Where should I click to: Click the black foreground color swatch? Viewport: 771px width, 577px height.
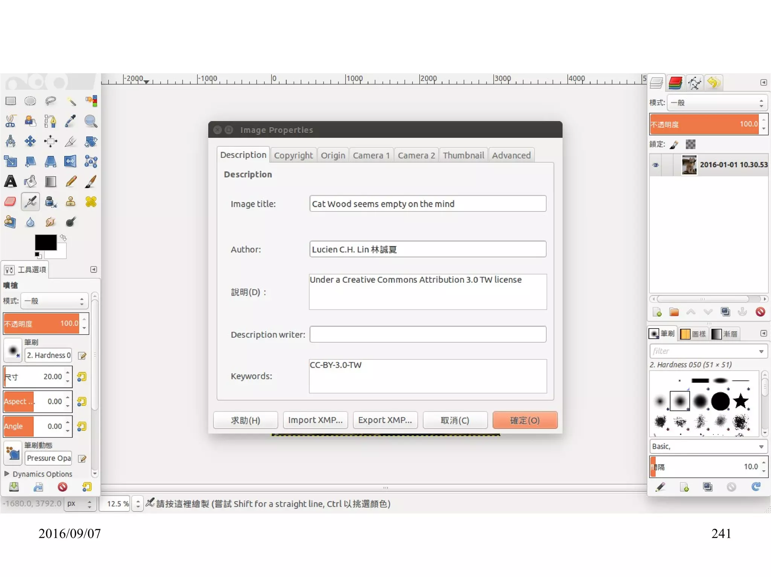pyautogui.click(x=45, y=242)
